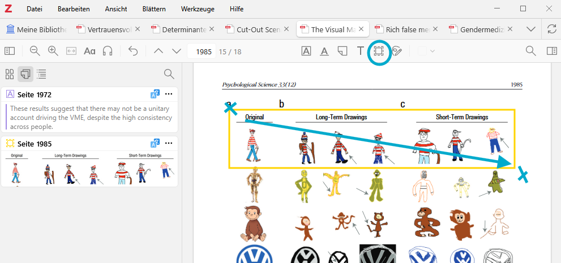Screen dimensions: 561x263
Task: Open options for Seite 1985 annotation
Action: pos(169,144)
